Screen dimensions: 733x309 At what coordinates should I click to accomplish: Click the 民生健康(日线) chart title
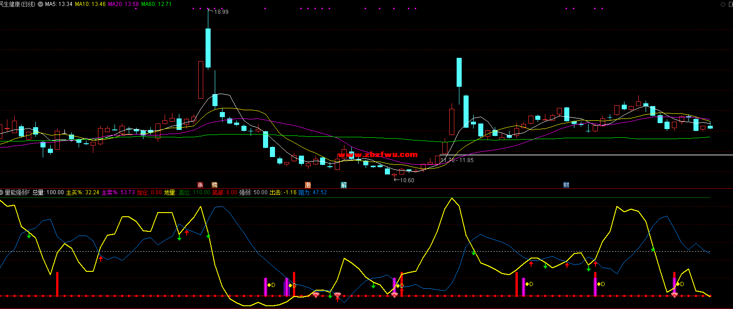[x=17, y=4]
